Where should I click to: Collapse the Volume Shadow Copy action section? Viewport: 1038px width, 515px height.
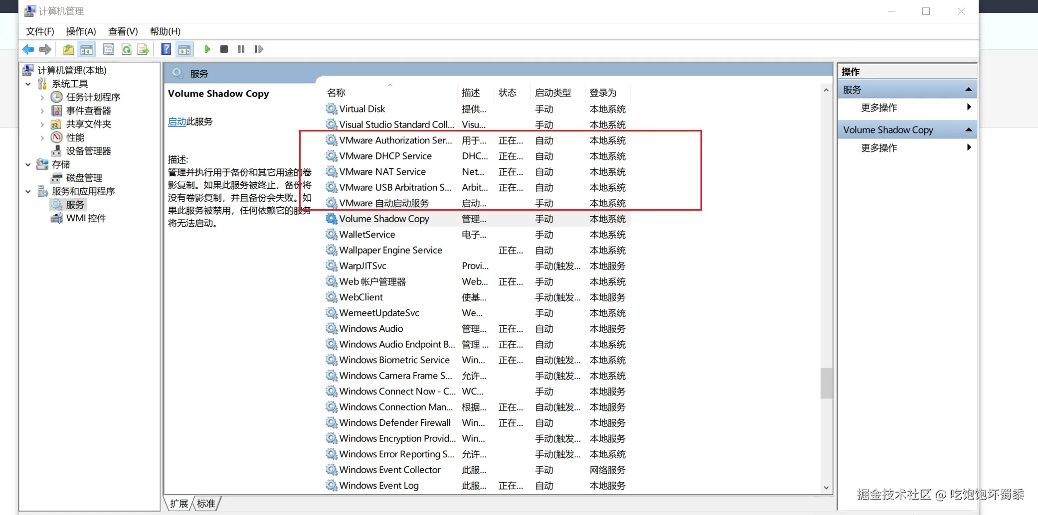(969, 129)
